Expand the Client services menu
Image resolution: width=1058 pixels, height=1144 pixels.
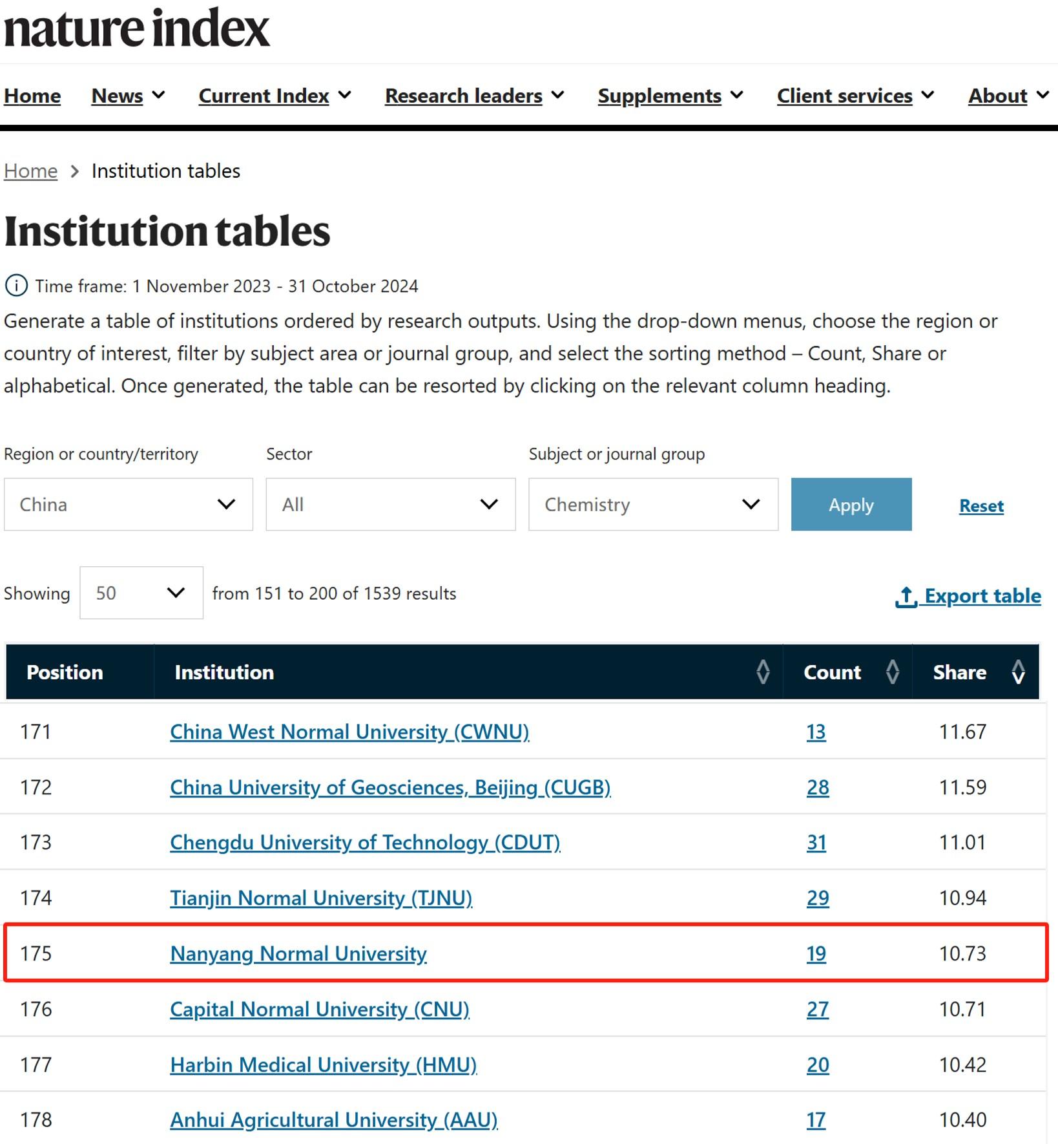coord(855,96)
